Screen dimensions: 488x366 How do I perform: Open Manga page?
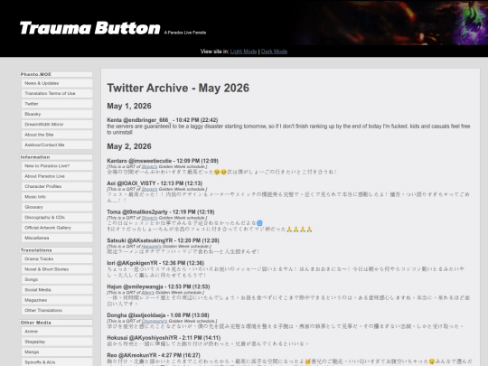(57, 352)
